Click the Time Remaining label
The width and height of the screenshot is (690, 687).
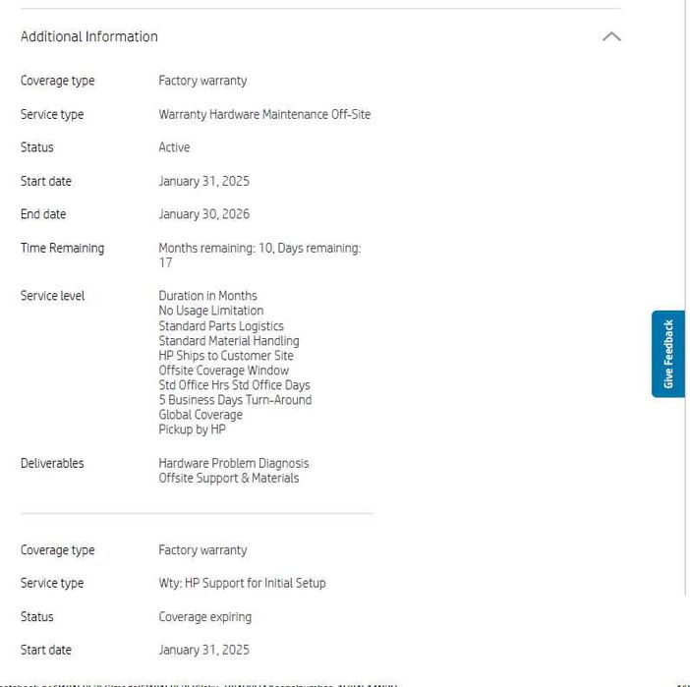(x=62, y=248)
